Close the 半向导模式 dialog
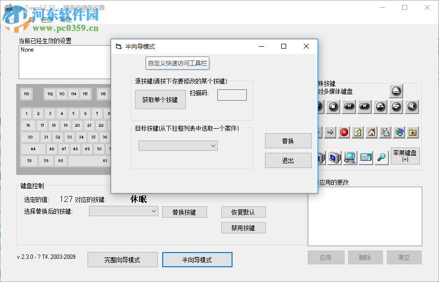This screenshot has height=282, width=439. [x=306, y=46]
